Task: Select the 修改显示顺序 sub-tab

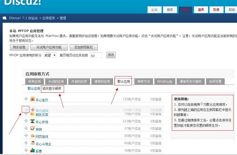Action: 52,88
